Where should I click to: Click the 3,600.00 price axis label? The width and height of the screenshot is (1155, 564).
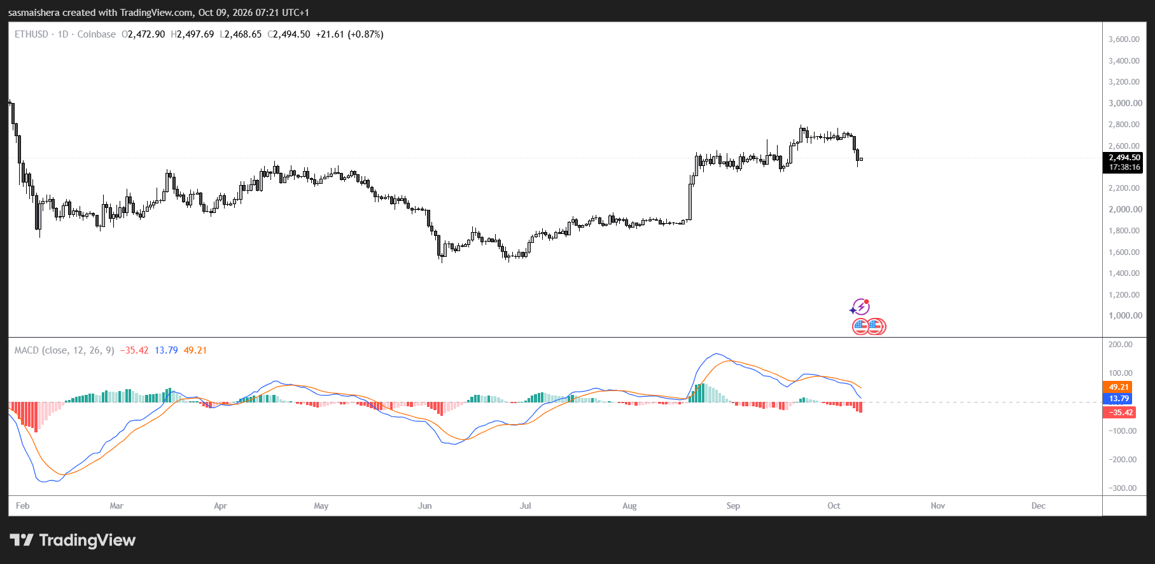[1124, 39]
